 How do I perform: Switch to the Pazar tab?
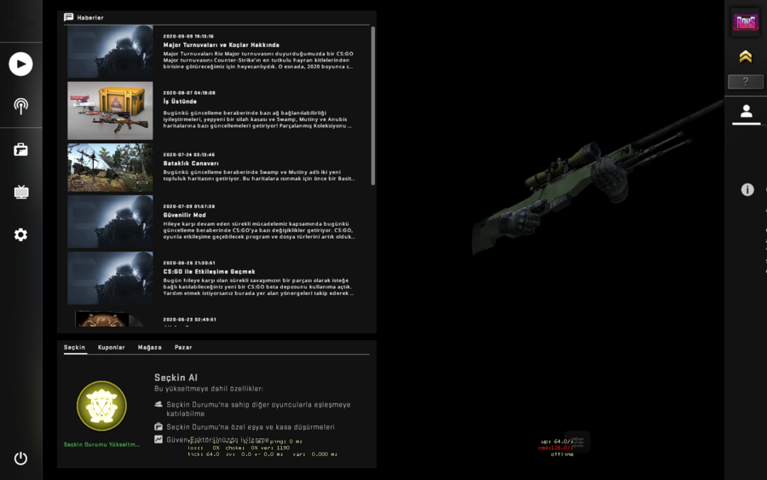183,347
